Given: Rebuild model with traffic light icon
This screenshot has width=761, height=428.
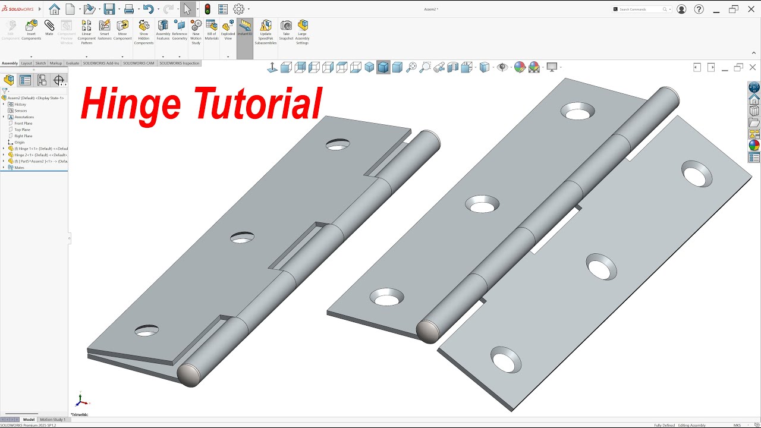Looking at the screenshot, I should point(207,9).
